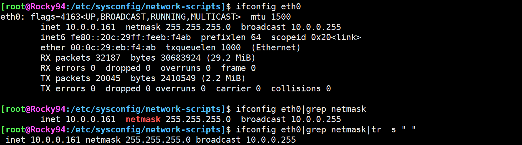Click the scopeid 0x20<link> text
This screenshot has width=522, height=145.
click(316, 37)
